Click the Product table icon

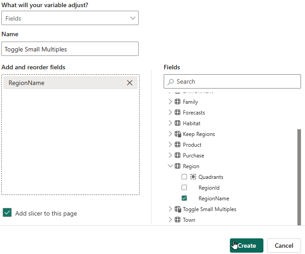[x=178, y=144]
